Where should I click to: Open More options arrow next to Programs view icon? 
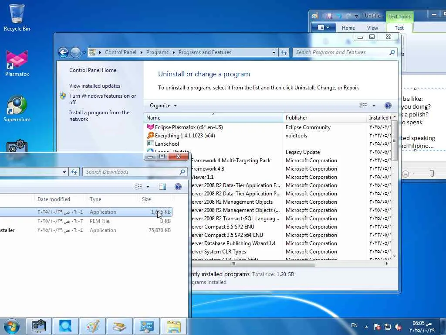374,106
